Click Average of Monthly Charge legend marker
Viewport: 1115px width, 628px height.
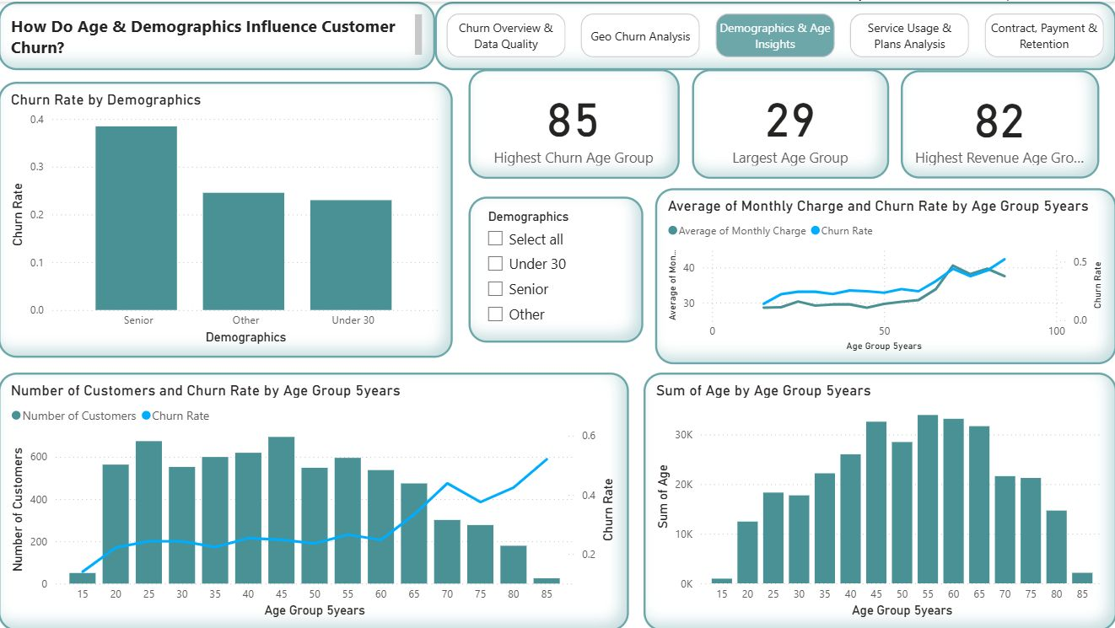[x=672, y=231]
